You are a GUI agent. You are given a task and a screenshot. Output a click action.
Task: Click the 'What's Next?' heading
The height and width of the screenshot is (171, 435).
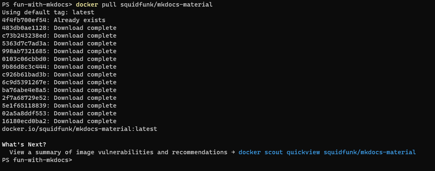point(24,144)
